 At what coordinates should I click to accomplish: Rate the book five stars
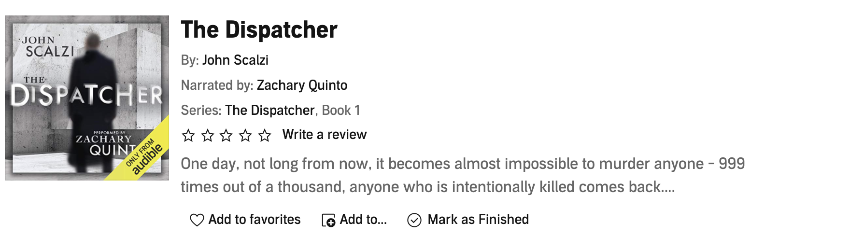pos(265,136)
